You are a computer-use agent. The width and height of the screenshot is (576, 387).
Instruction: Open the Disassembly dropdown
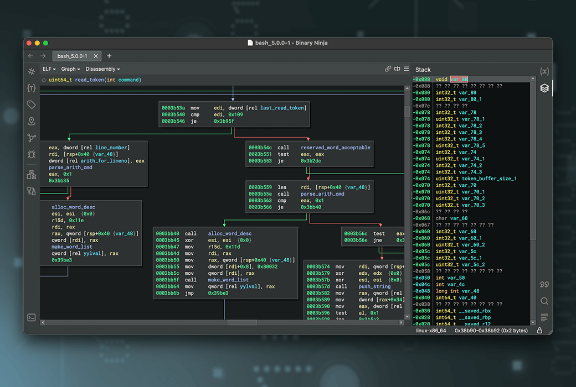coord(102,69)
